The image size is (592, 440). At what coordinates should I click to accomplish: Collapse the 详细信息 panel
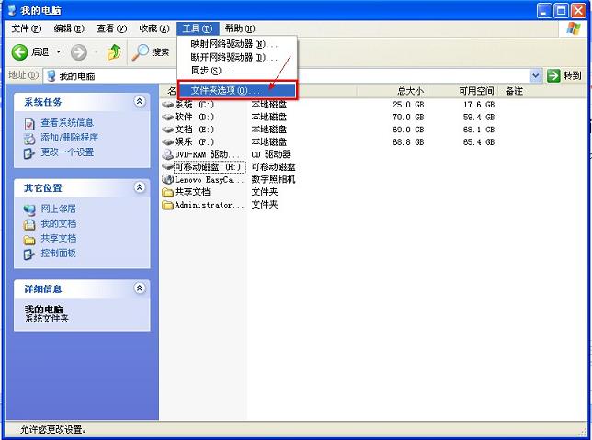[140, 288]
